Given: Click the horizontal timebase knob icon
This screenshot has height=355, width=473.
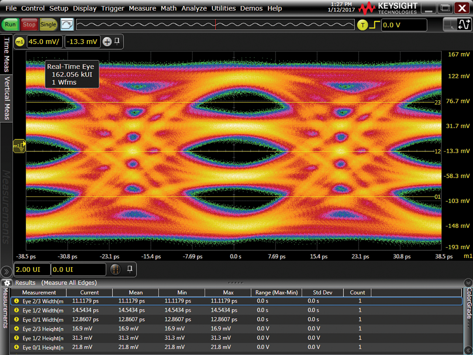Looking at the screenshot, I should coord(115,269).
